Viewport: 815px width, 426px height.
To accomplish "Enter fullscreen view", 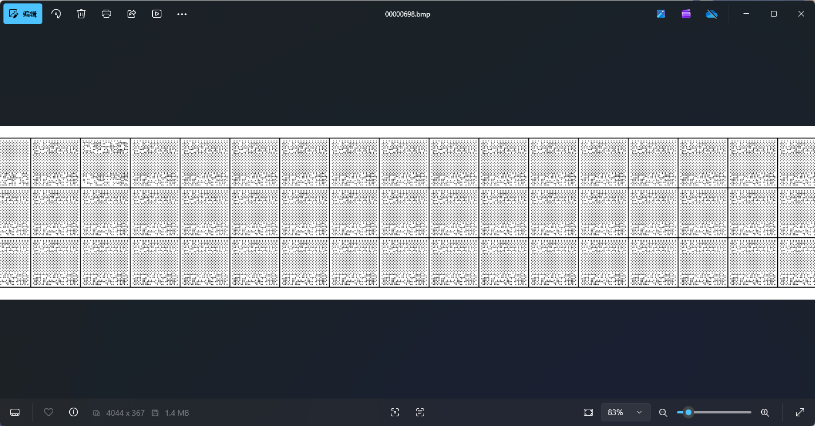I will pyautogui.click(x=800, y=412).
